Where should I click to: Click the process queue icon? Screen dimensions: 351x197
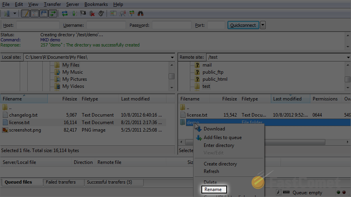tap(74, 13)
